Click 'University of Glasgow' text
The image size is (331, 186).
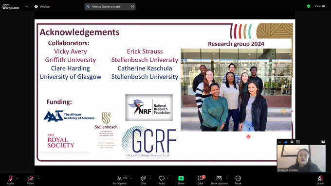[71, 77]
